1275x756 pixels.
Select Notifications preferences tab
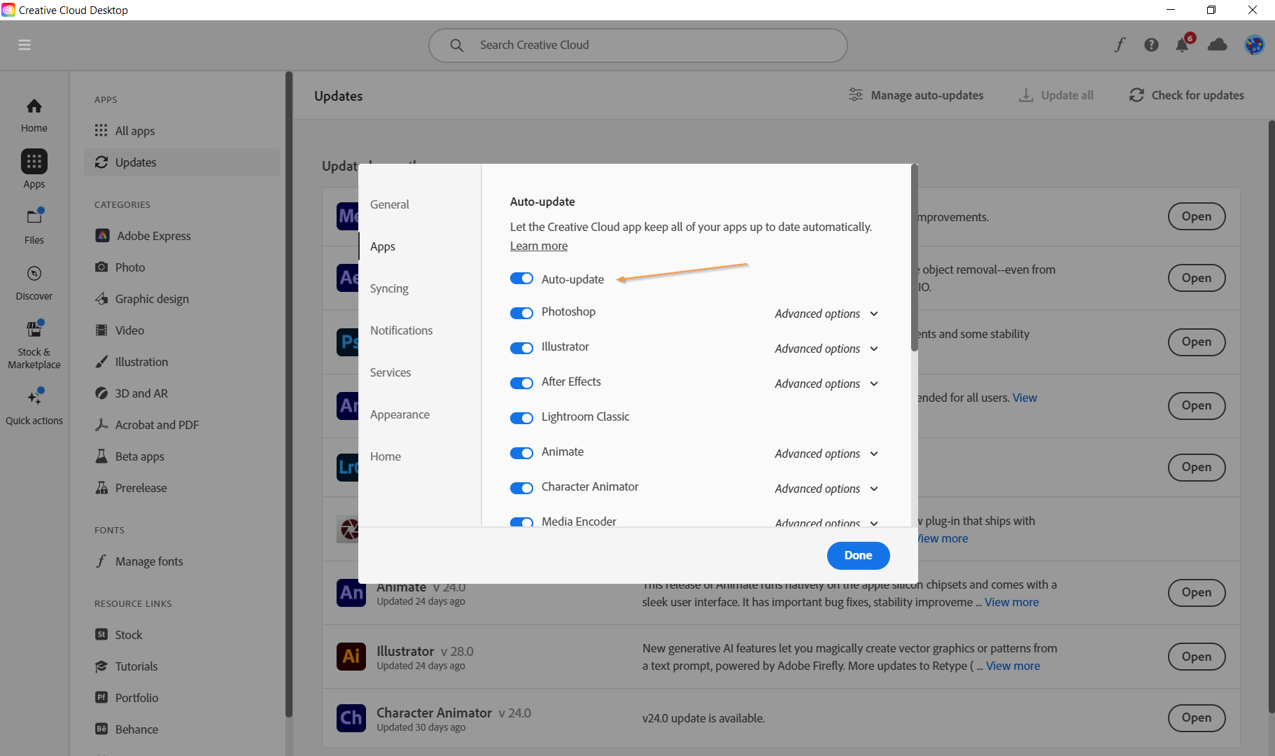coord(401,330)
